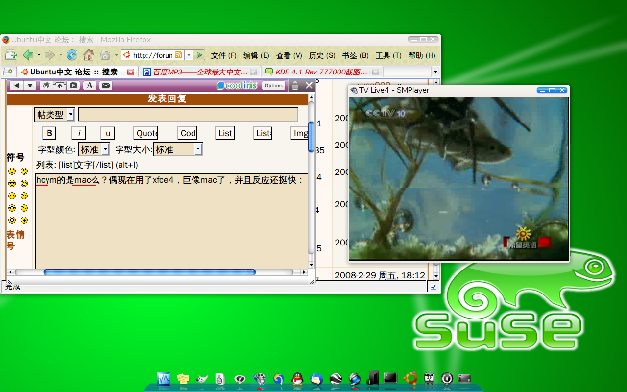The height and width of the screenshot is (392, 627).
Task: Click the first List button in the editor
Action: pos(225,133)
